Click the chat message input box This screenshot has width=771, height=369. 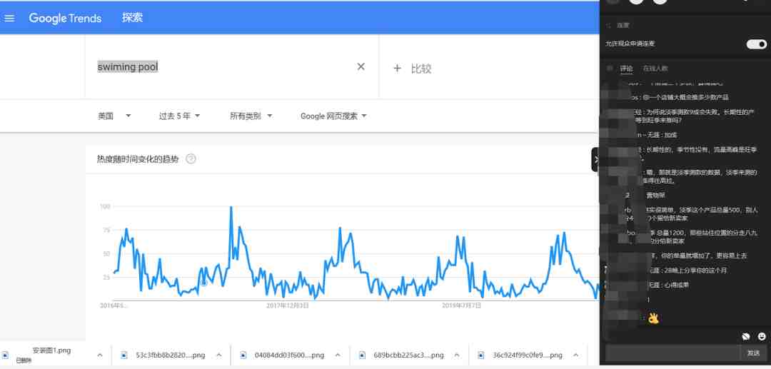tap(672, 353)
